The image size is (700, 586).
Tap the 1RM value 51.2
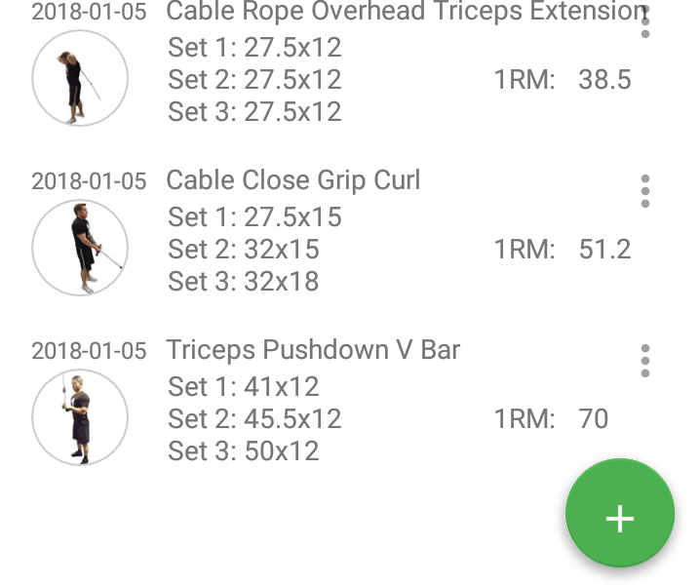(x=604, y=249)
